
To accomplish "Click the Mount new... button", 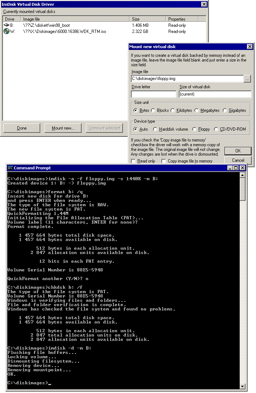I will [x=63, y=128].
